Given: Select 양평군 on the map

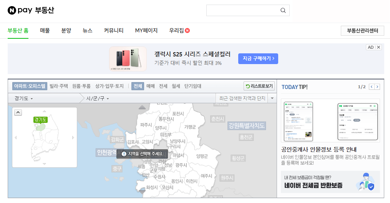Looking at the screenshot, I should (x=202, y=156).
